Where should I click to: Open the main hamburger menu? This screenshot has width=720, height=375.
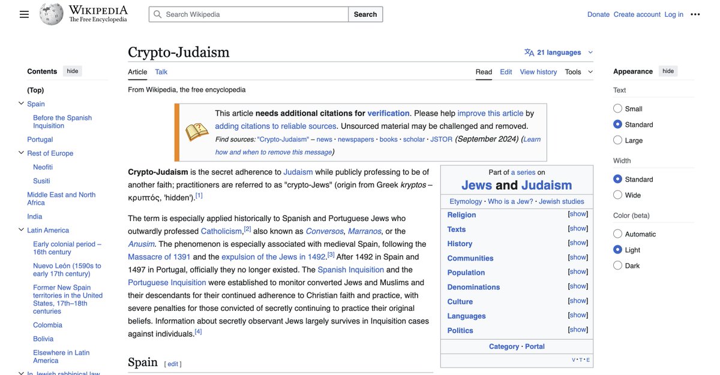[x=24, y=14]
